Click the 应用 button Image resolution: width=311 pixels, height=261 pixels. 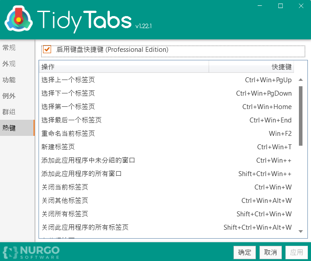[297, 253]
